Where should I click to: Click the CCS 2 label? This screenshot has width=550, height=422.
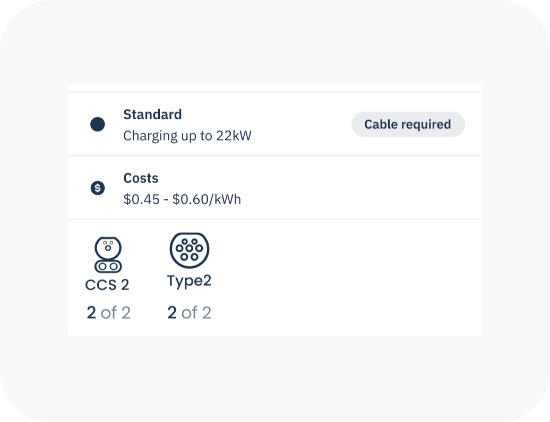coord(107,285)
